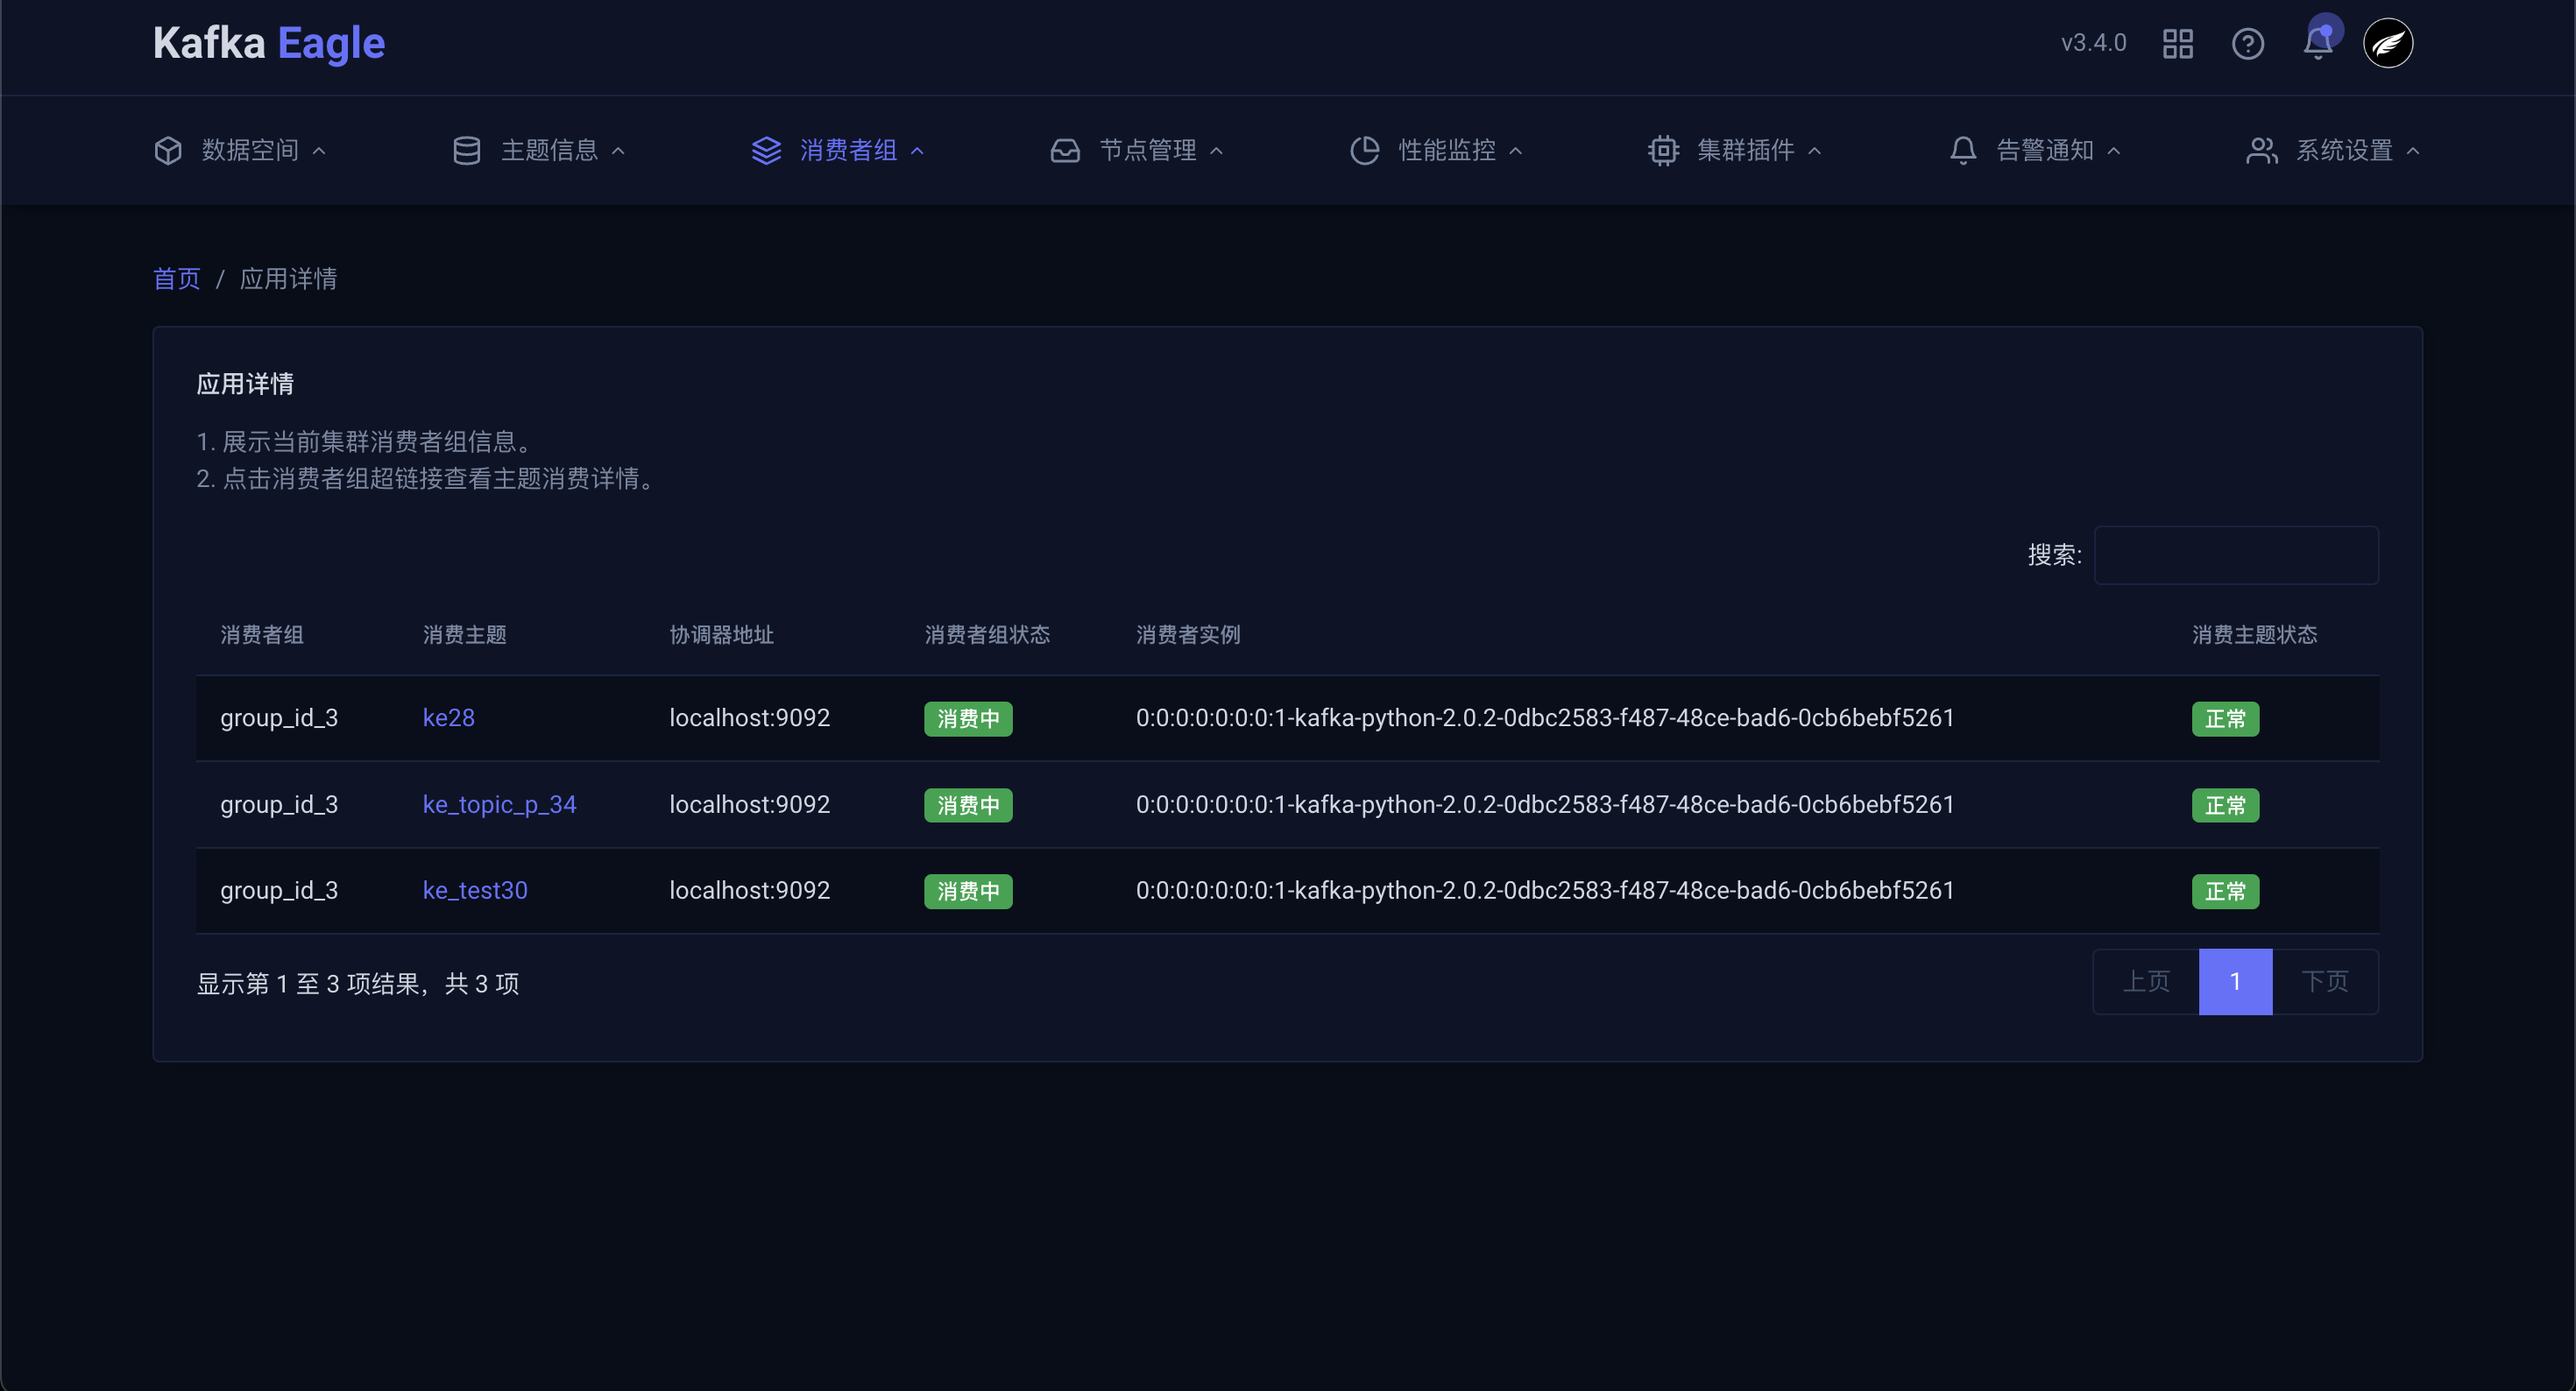Screen dimensions: 2576x1391
Task: Click the layers icon beside 消费者组
Action: [766, 150]
